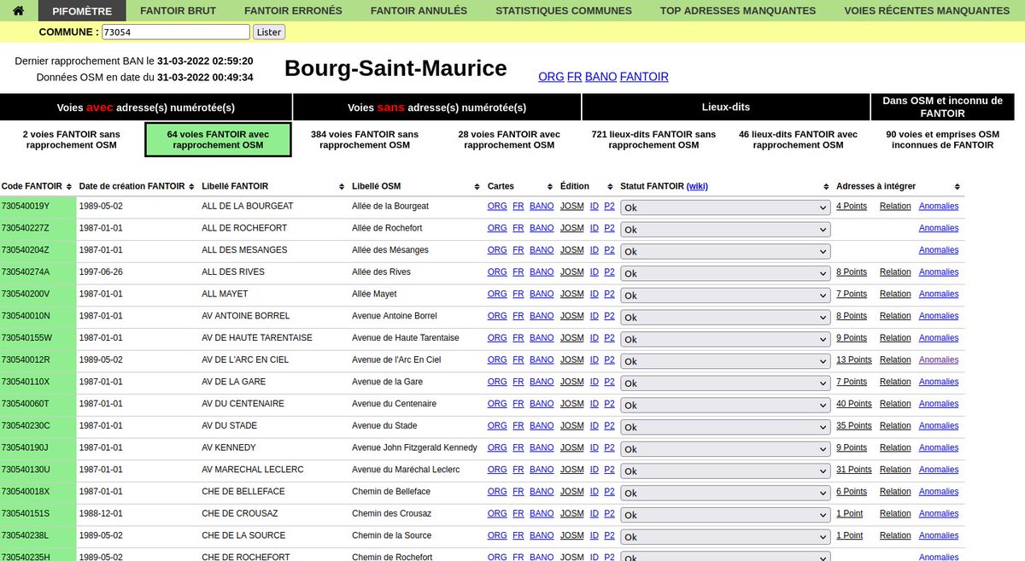Screen dimensions: 1025x561
Task: Click creation date 1997-06-26
Action: click(101, 272)
